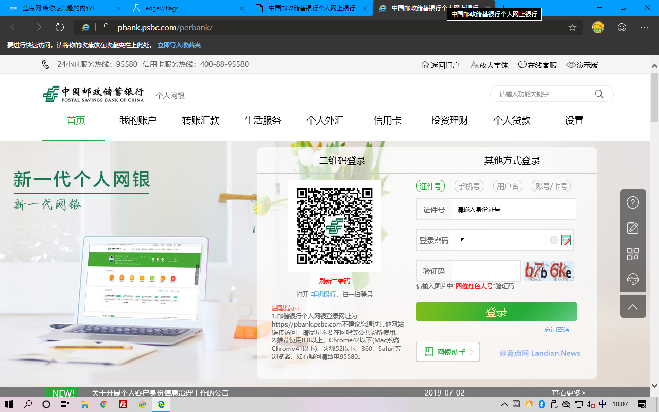Select the 账号/卡号 login type

[551, 186]
